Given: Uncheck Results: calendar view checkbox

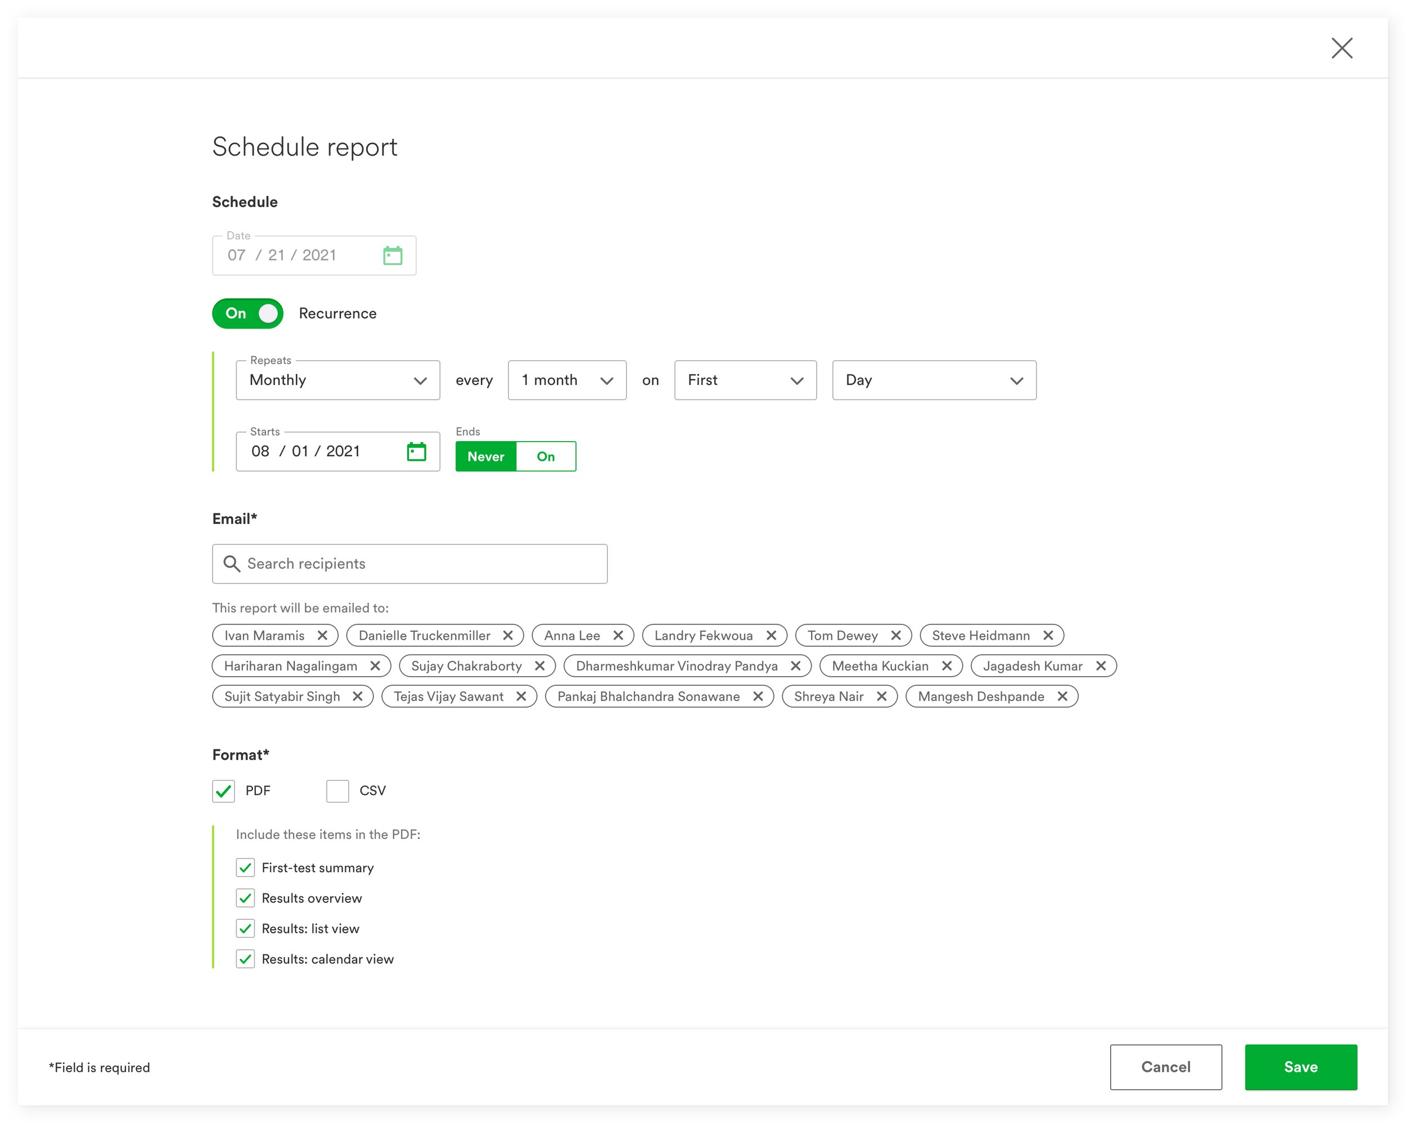Looking at the screenshot, I should pos(245,959).
